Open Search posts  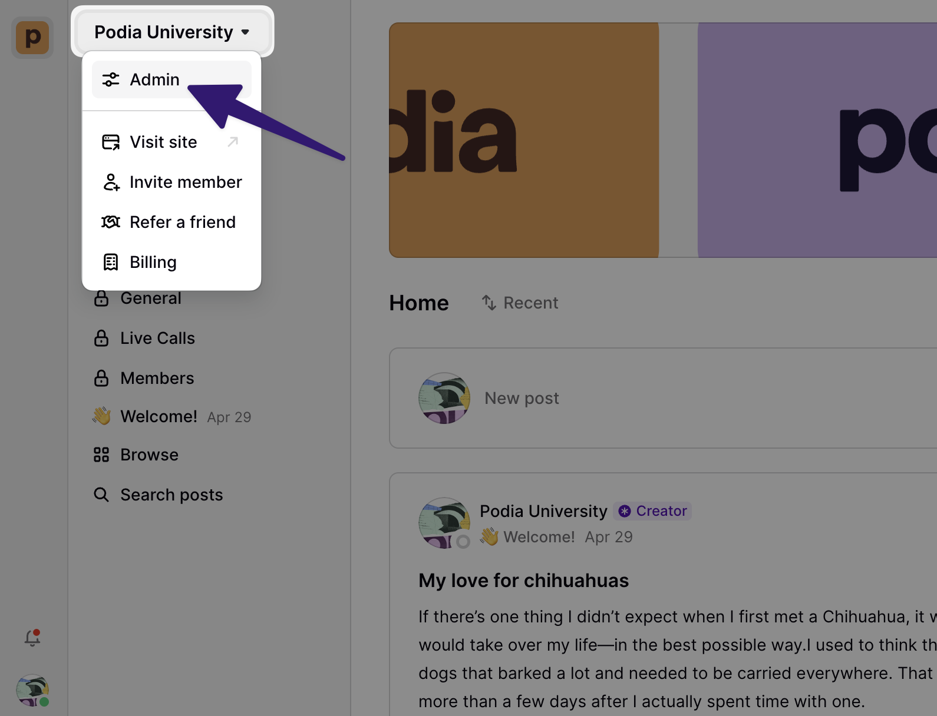(x=171, y=495)
